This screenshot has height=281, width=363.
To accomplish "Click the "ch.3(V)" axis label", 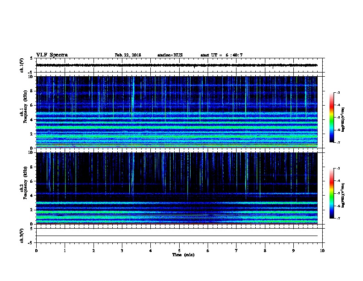I will (22, 236).
